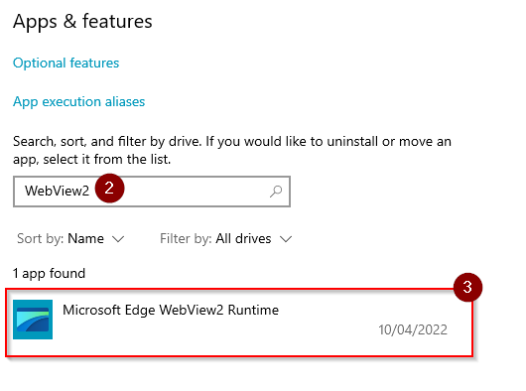Image resolution: width=526 pixels, height=391 pixels.
Task: Click the Apps & features heading
Action: pos(82,22)
